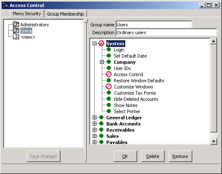The image size is (222, 174).
Task: Open the Menu Security tab
Action: [x=27, y=14]
